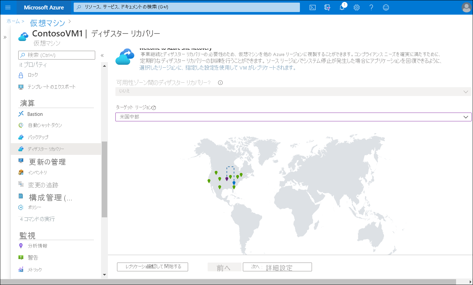The image size is (473, 285).
Task: Click the ポリシー icon
Action: click(21, 207)
